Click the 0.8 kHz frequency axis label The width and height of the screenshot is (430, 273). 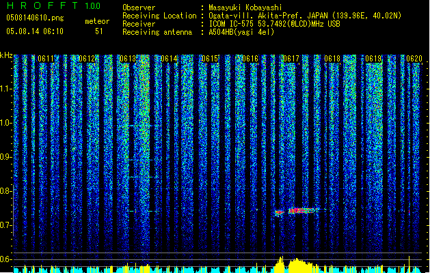[x=6, y=191]
